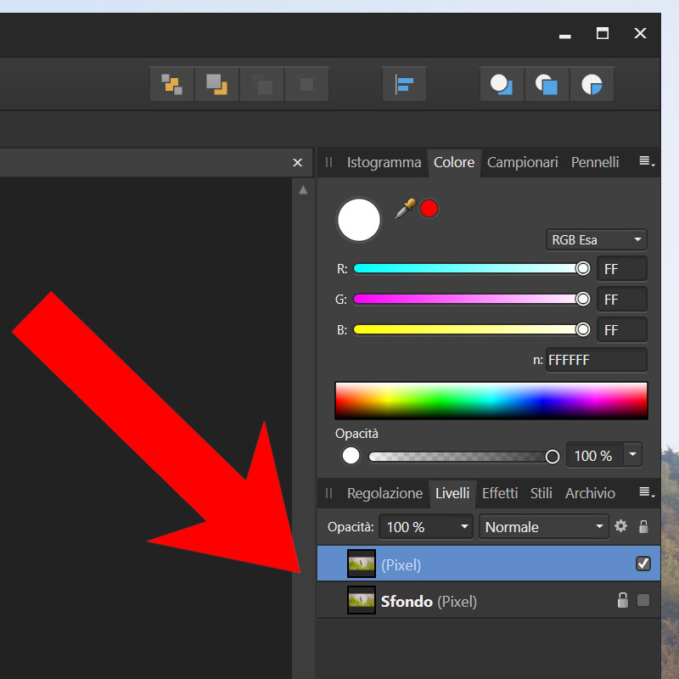Click the Add boolean operation icon
Screen dimensions: 679x679
502,84
